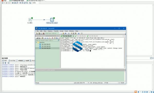The image size is (154, 93).
Task: Click the Preview transformation eye icon
Action: (13, 3)
